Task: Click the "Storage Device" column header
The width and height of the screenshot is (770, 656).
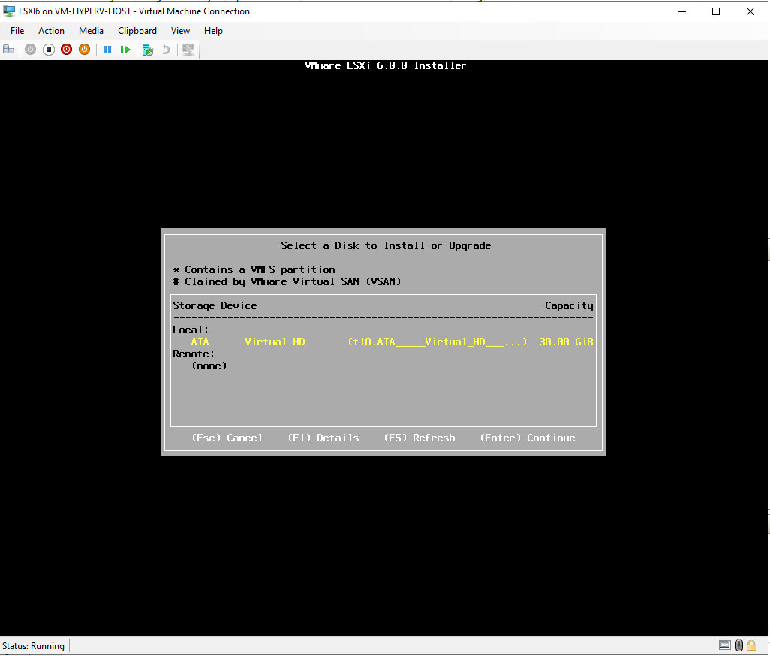Action: click(215, 306)
